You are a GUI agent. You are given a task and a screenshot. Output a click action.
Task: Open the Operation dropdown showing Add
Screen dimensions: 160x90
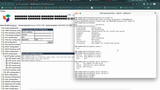tap(38, 39)
